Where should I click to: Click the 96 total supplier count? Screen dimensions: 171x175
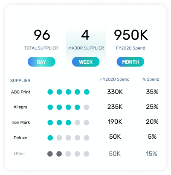tap(42, 35)
